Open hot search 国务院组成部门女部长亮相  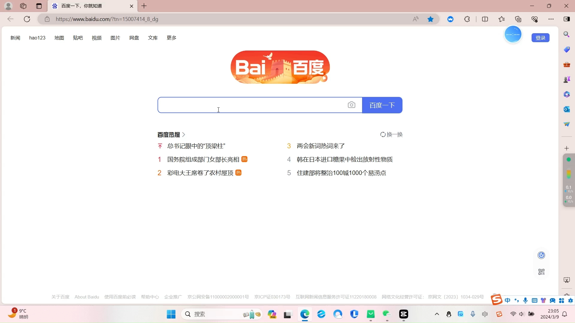click(x=203, y=159)
